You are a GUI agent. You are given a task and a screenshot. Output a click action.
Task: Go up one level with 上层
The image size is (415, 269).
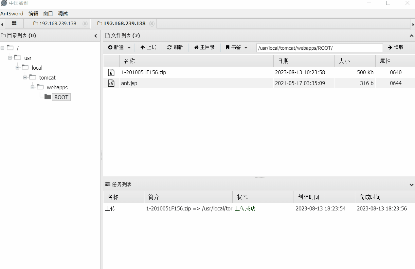click(x=148, y=47)
